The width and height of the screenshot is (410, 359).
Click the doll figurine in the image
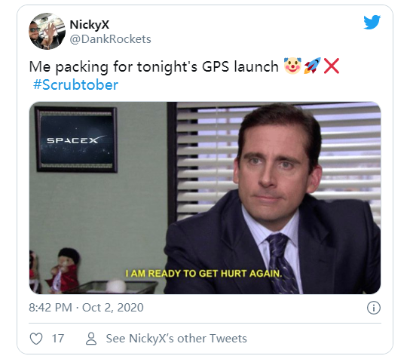coord(64,269)
